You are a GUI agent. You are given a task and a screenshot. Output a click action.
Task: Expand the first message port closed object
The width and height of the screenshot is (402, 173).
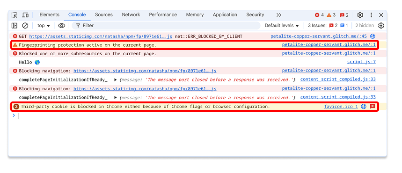(x=116, y=80)
